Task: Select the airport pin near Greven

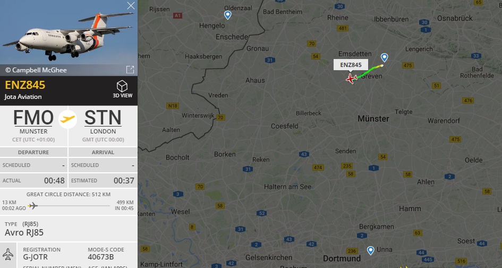Action: (384, 57)
